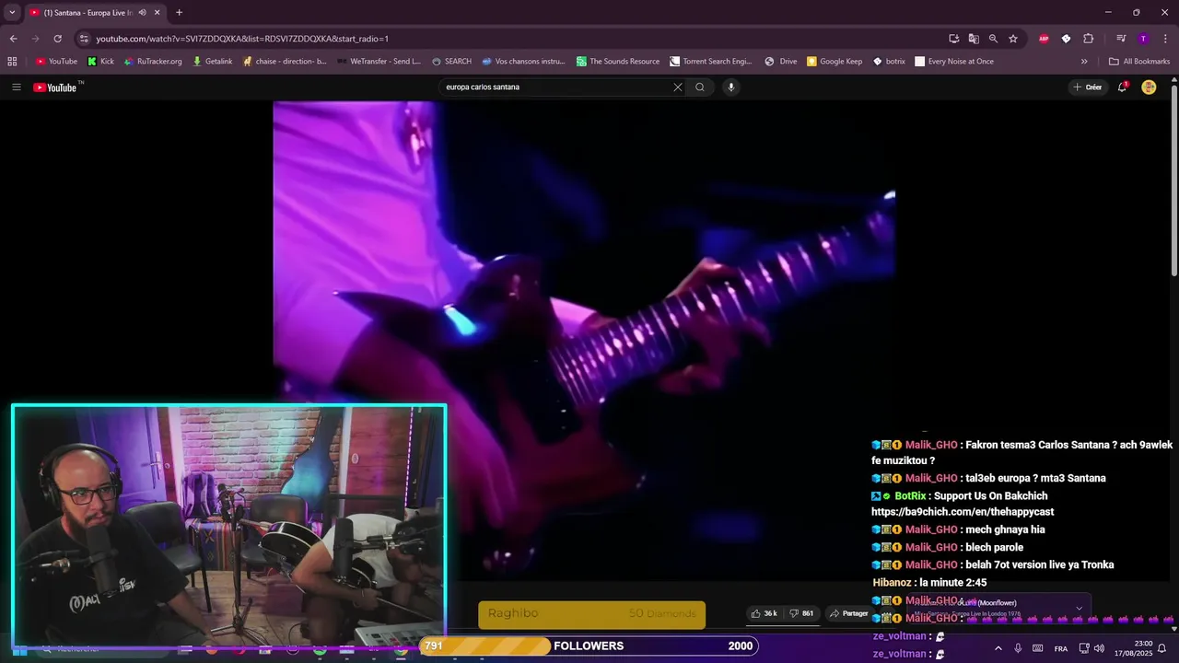The height and width of the screenshot is (663, 1179).
Task: Open the Google Keep bookmark
Action: 835,62
